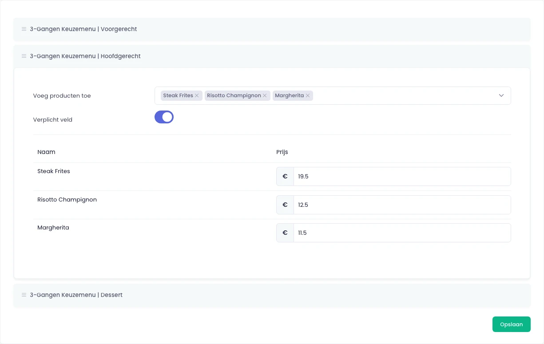Edit the Steak Frites price field
This screenshot has width=544, height=344.
coord(402,176)
